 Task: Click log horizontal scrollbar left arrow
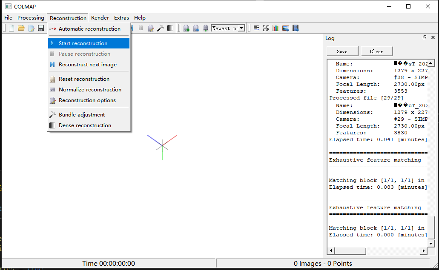coord(331,251)
